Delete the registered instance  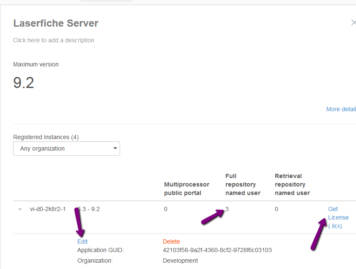[x=171, y=242]
